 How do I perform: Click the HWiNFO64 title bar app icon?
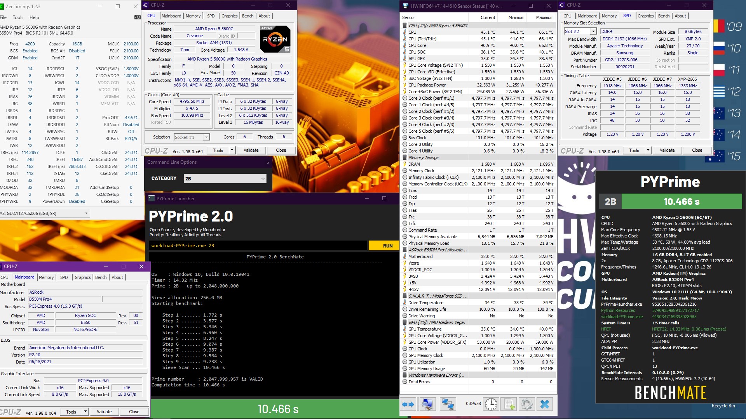[x=406, y=6]
